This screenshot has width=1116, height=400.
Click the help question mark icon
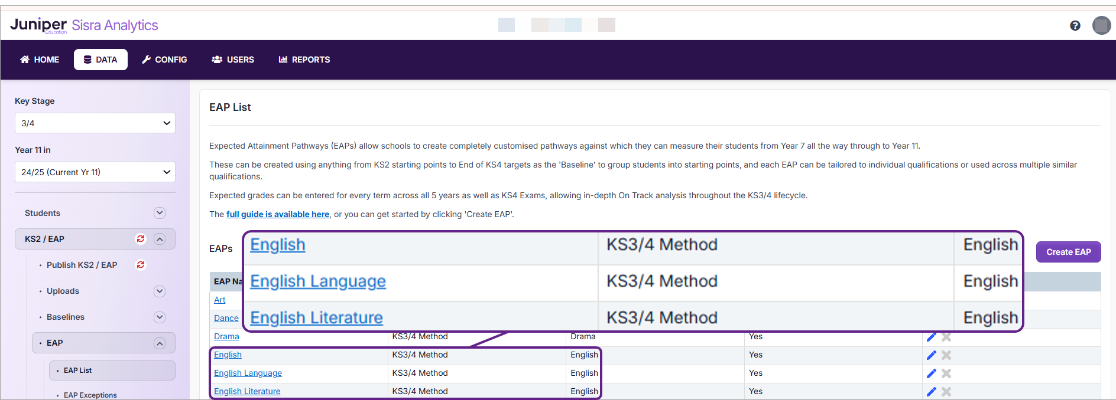pos(1075,25)
